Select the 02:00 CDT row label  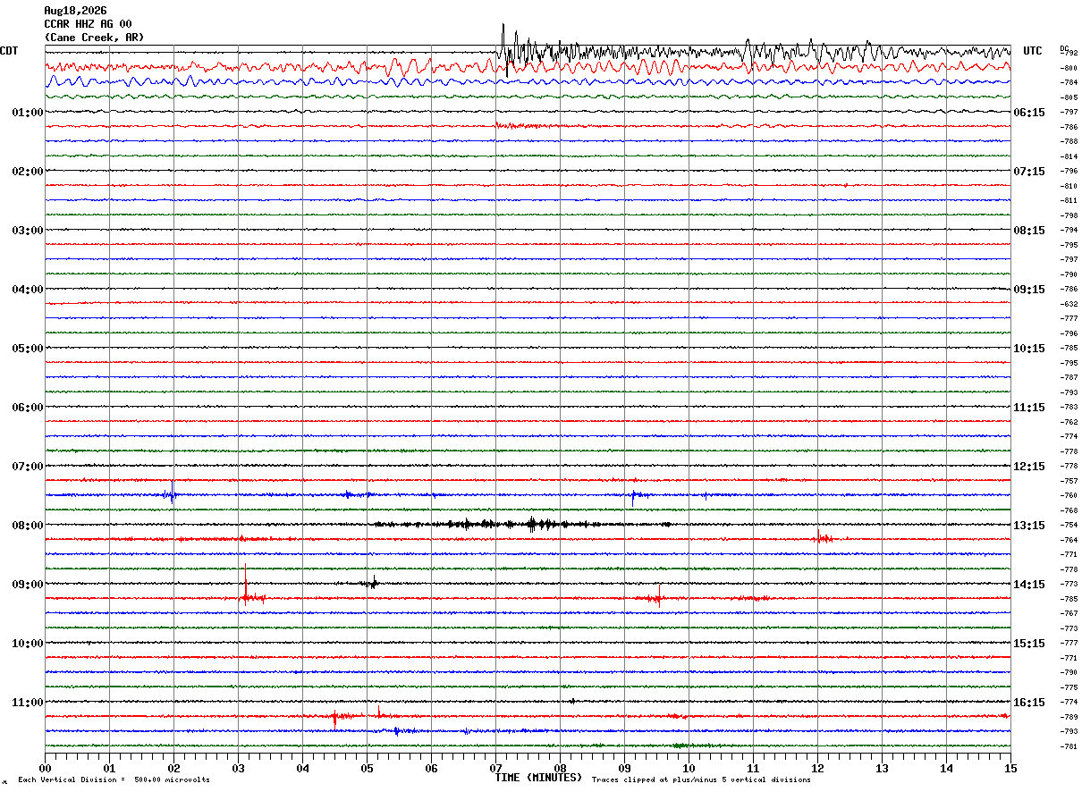click(x=28, y=172)
